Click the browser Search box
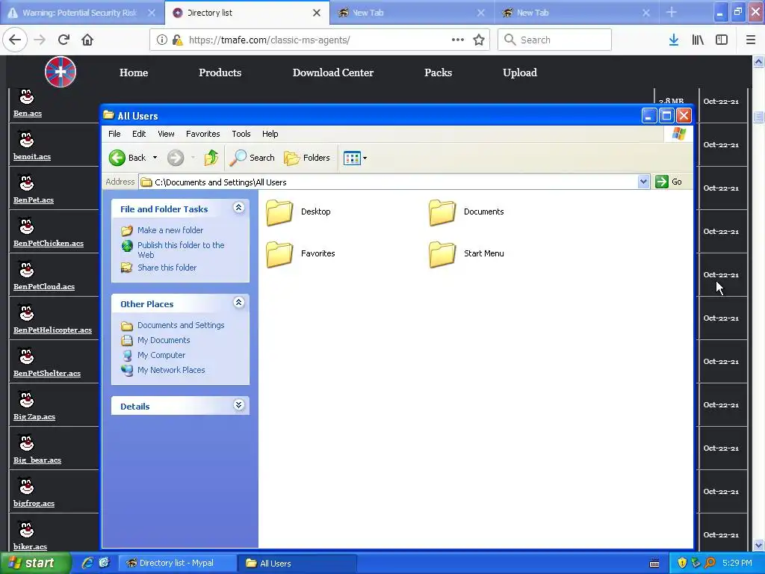This screenshot has width=765, height=574. coord(555,40)
